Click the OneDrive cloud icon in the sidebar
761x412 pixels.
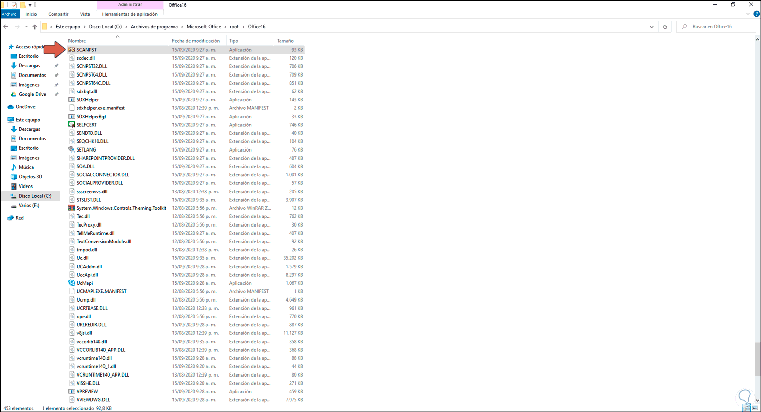11,107
